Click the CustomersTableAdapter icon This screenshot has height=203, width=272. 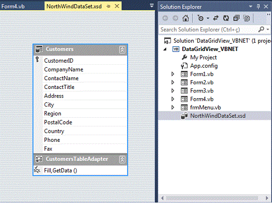(39, 159)
